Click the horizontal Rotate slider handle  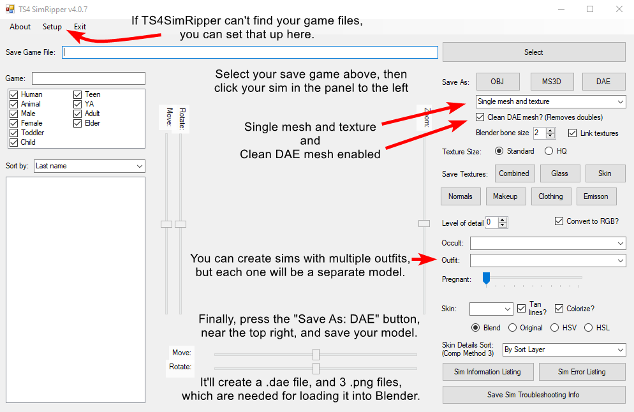[316, 369]
